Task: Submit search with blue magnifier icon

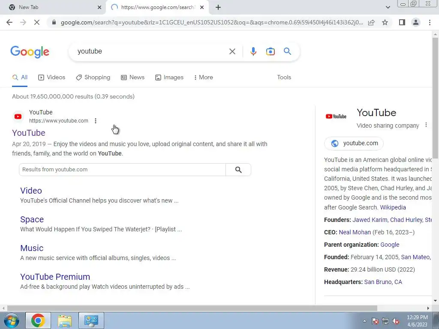Action: click(x=287, y=51)
